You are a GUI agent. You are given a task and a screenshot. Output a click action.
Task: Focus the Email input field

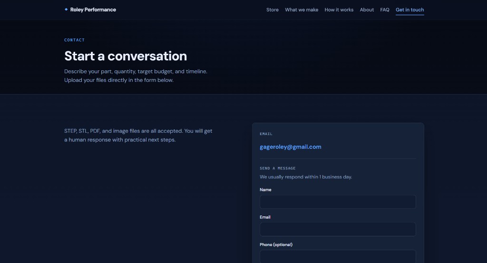(338, 229)
